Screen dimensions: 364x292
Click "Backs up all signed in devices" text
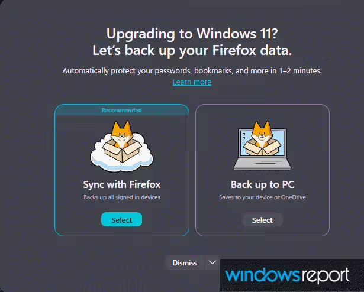click(121, 197)
